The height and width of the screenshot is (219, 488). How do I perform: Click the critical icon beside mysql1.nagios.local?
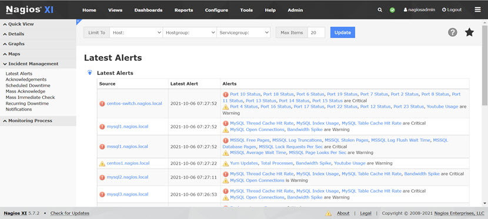(x=102, y=126)
